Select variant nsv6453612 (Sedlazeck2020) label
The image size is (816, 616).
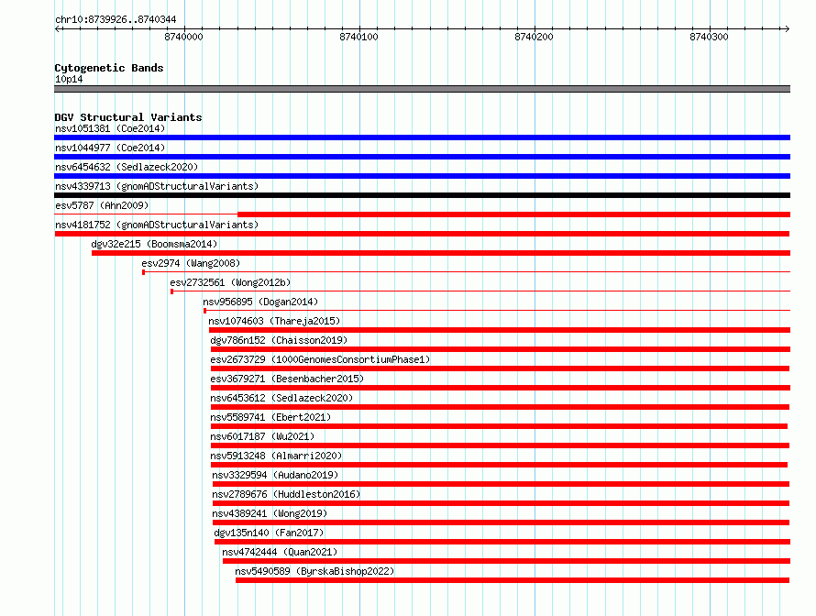pos(281,398)
